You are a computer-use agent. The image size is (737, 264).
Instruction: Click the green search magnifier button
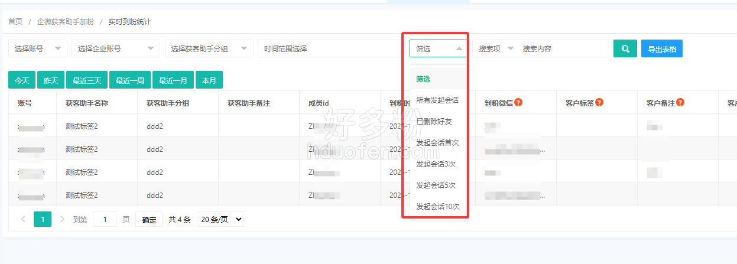click(x=625, y=48)
